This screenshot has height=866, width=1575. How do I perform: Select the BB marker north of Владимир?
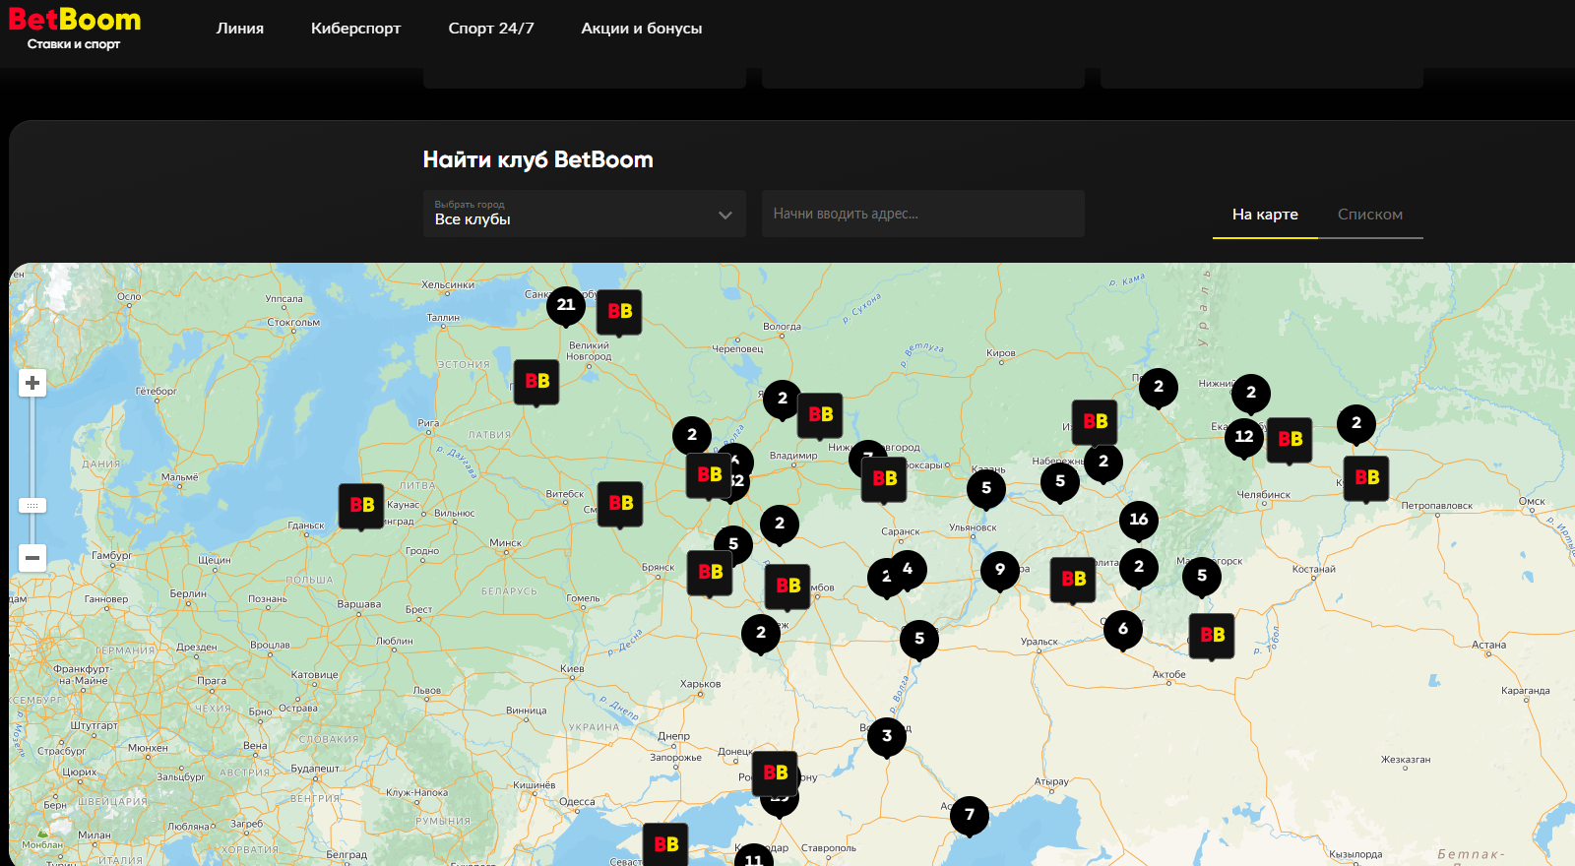coord(820,415)
